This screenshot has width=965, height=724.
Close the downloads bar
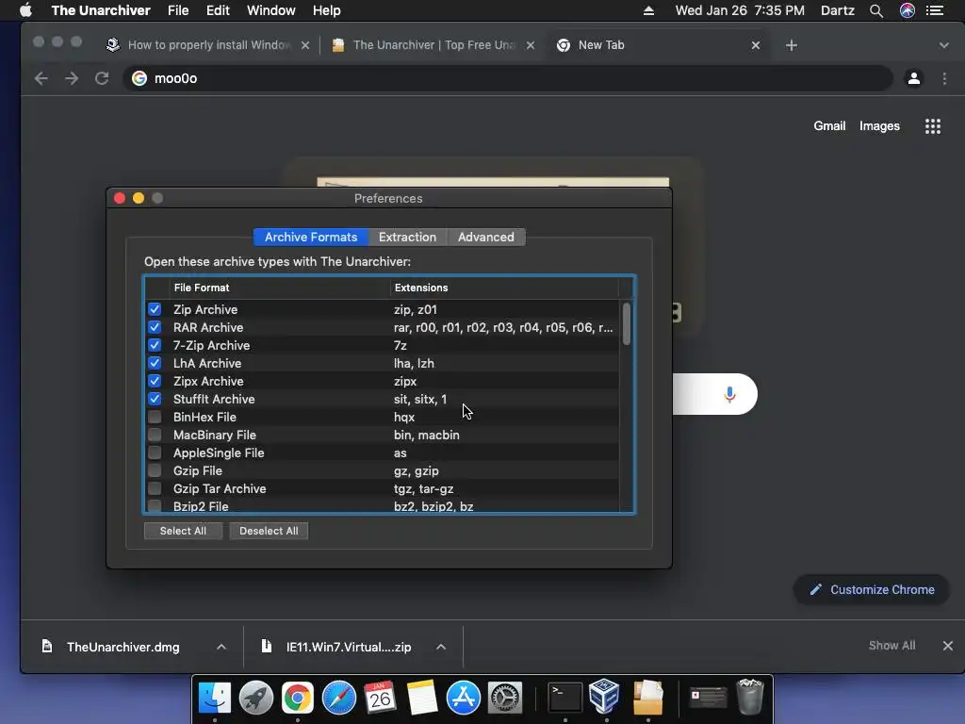[948, 646]
